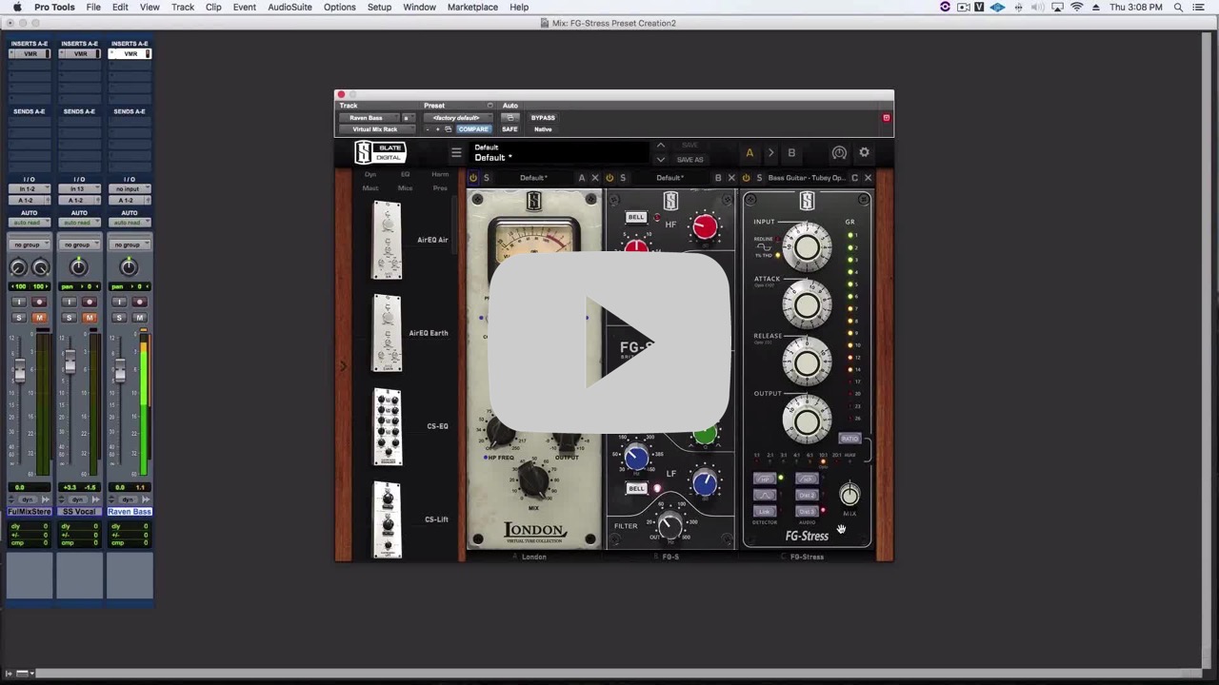The height and width of the screenshot is (685, 1219).
Task: Open Virtual Mix Rack gear settings
Action: [864, 153]
